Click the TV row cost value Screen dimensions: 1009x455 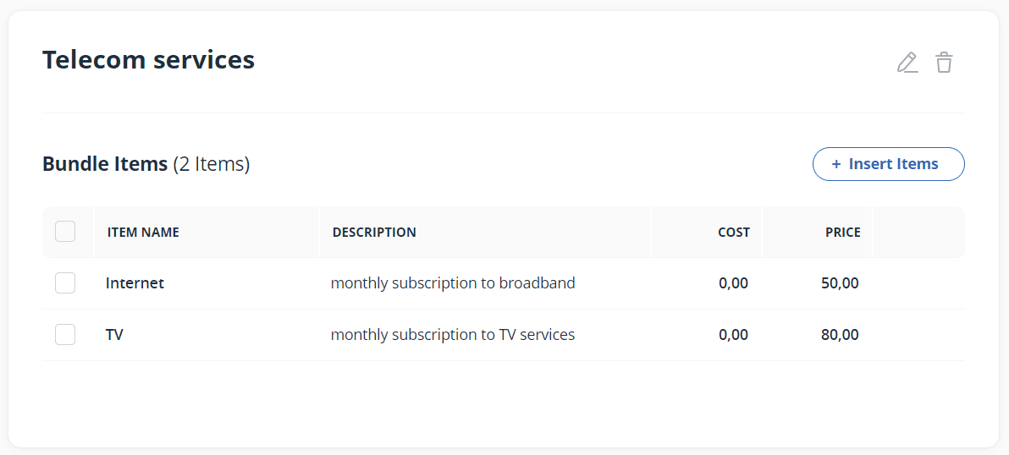click(x=734, y=334)
